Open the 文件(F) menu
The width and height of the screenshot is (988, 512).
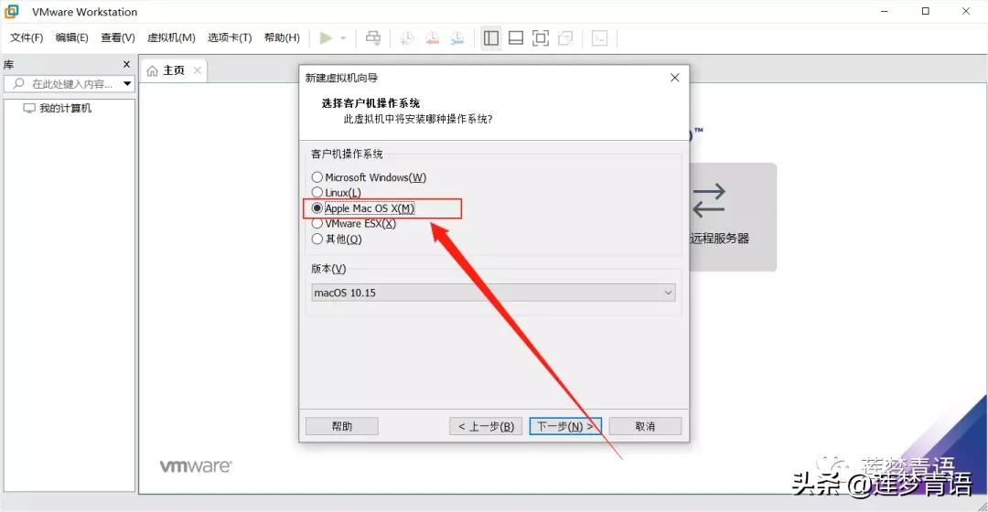pos(27,37)
